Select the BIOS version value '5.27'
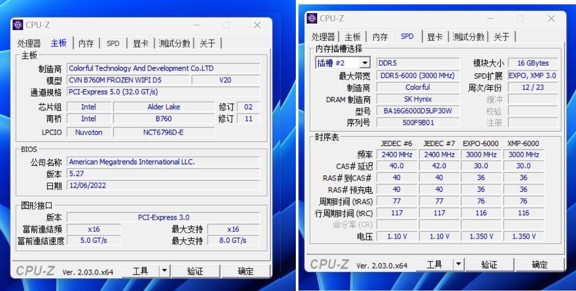The width and height of the screenshot is (576, 291). [163, 173]
